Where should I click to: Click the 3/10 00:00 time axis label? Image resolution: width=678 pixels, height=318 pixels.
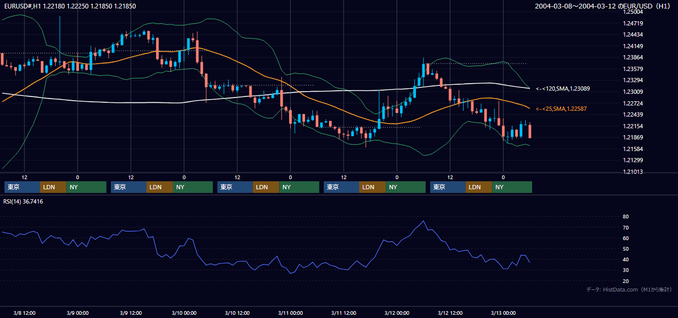184,313
